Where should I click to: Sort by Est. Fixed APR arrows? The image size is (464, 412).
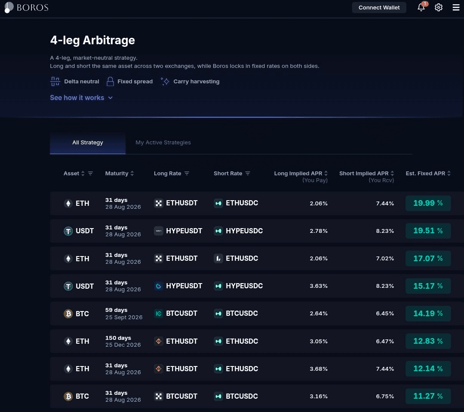[x=449, y=174]
